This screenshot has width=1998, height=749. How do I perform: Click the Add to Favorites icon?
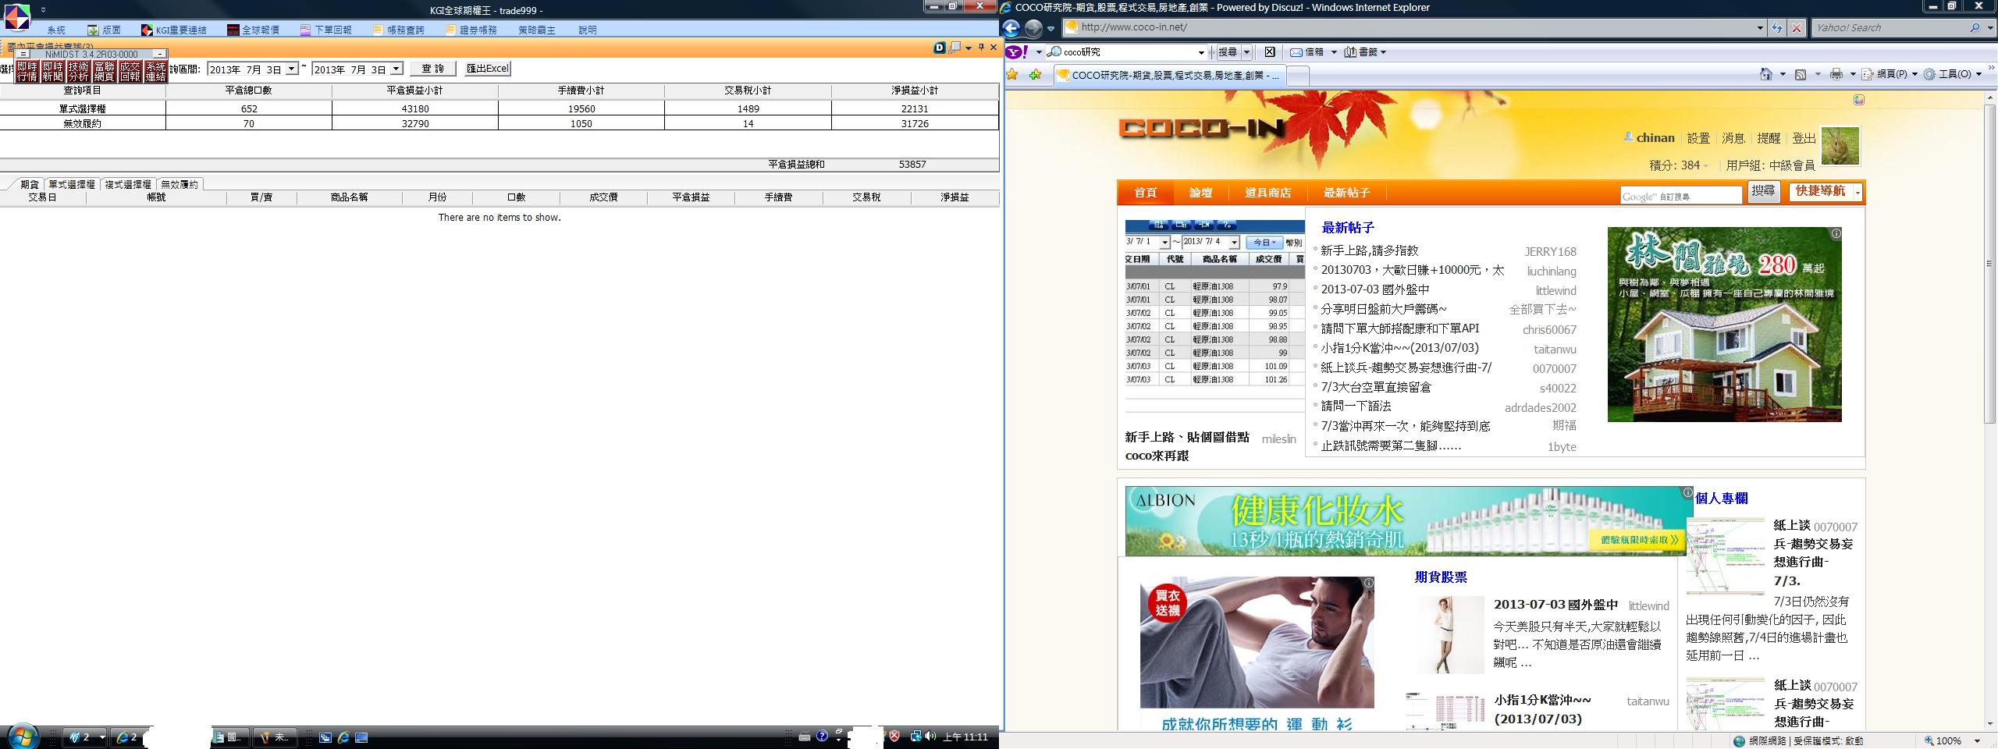point(1036,75)
